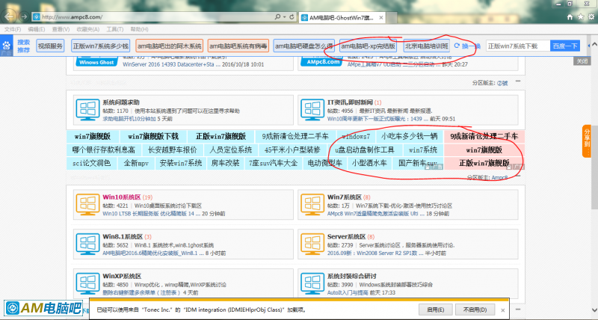
Task: Open the 工具(T) menu
Action: [115, 29]
